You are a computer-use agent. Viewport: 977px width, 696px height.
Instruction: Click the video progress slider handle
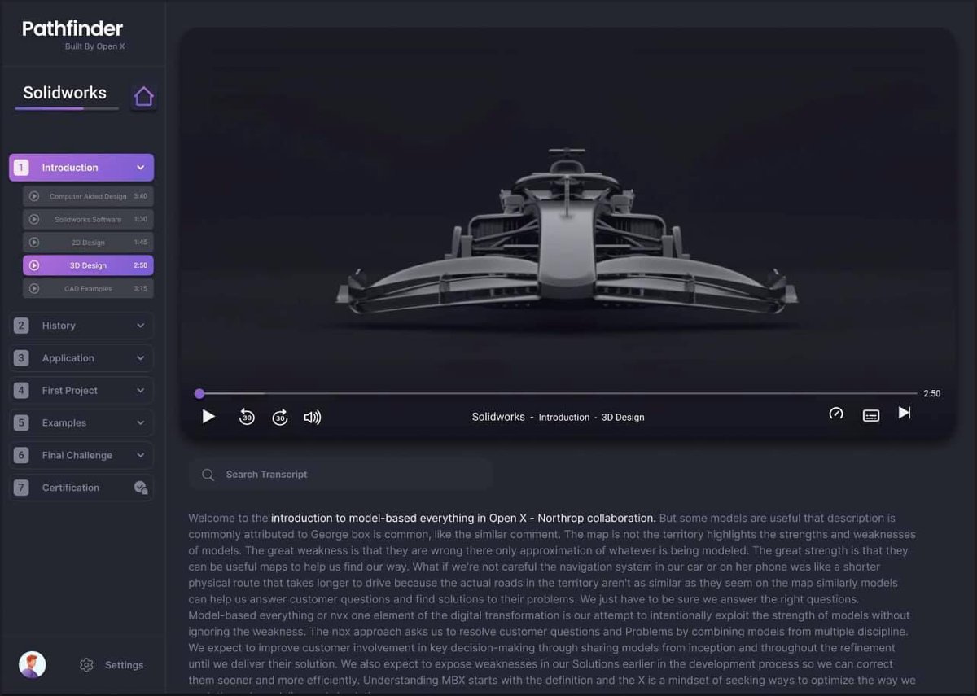point(199,393)
